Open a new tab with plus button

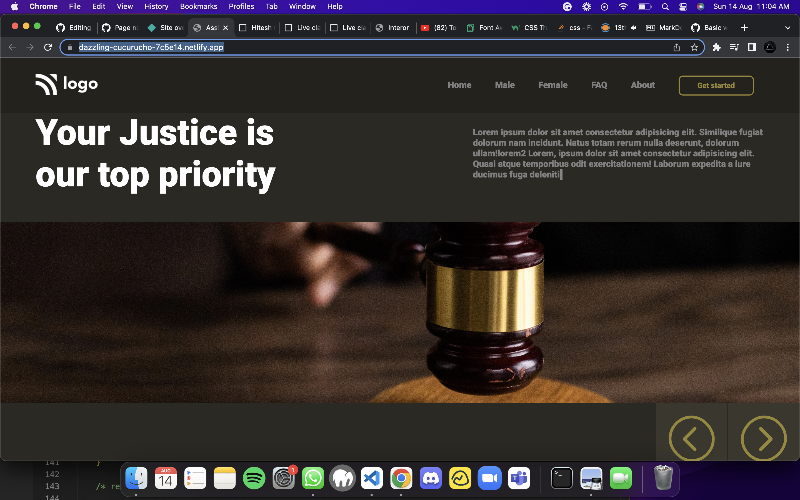(744, 28)
